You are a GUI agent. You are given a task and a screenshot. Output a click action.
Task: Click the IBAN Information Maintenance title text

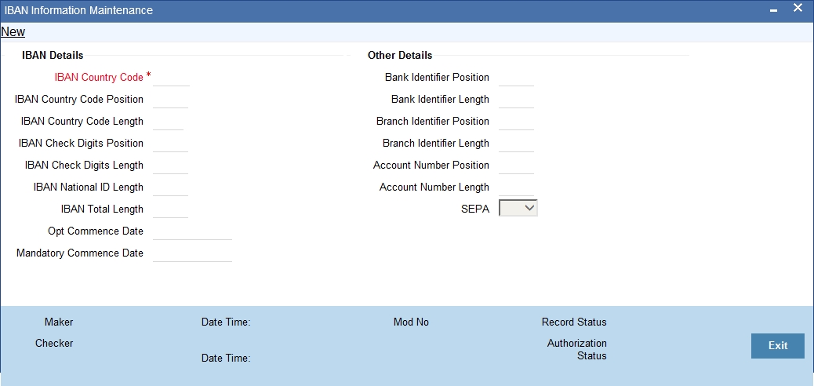pyautogui.click(x=78, y=10)
